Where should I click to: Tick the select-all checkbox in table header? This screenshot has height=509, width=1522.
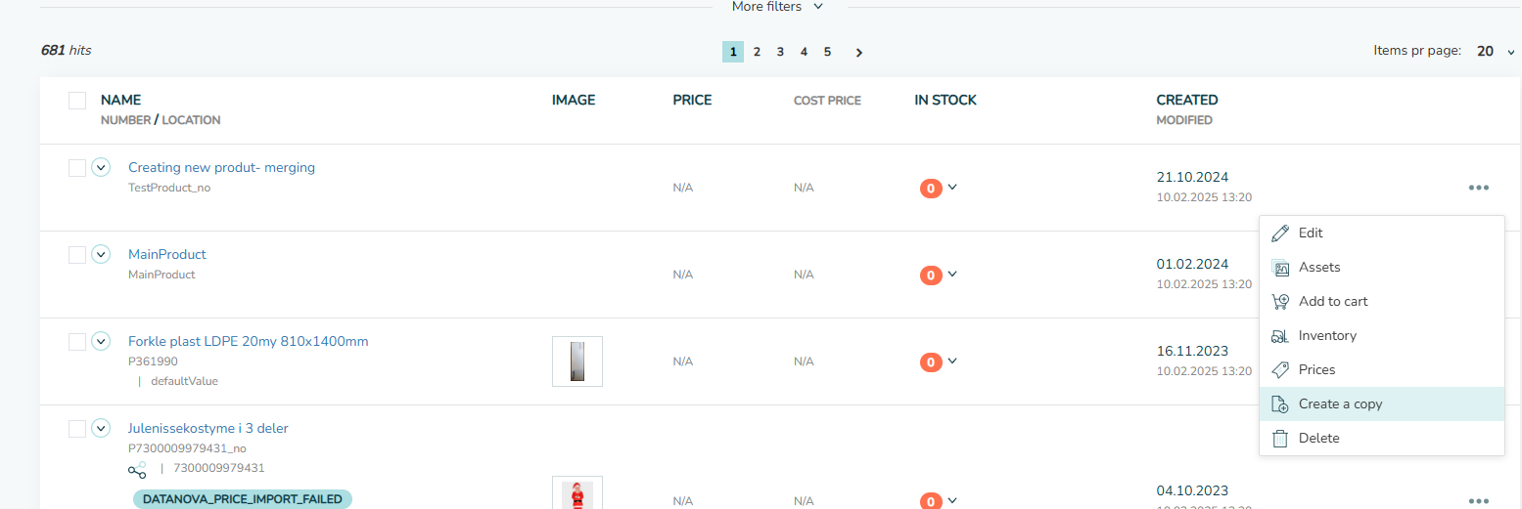[x=77, y=101]
